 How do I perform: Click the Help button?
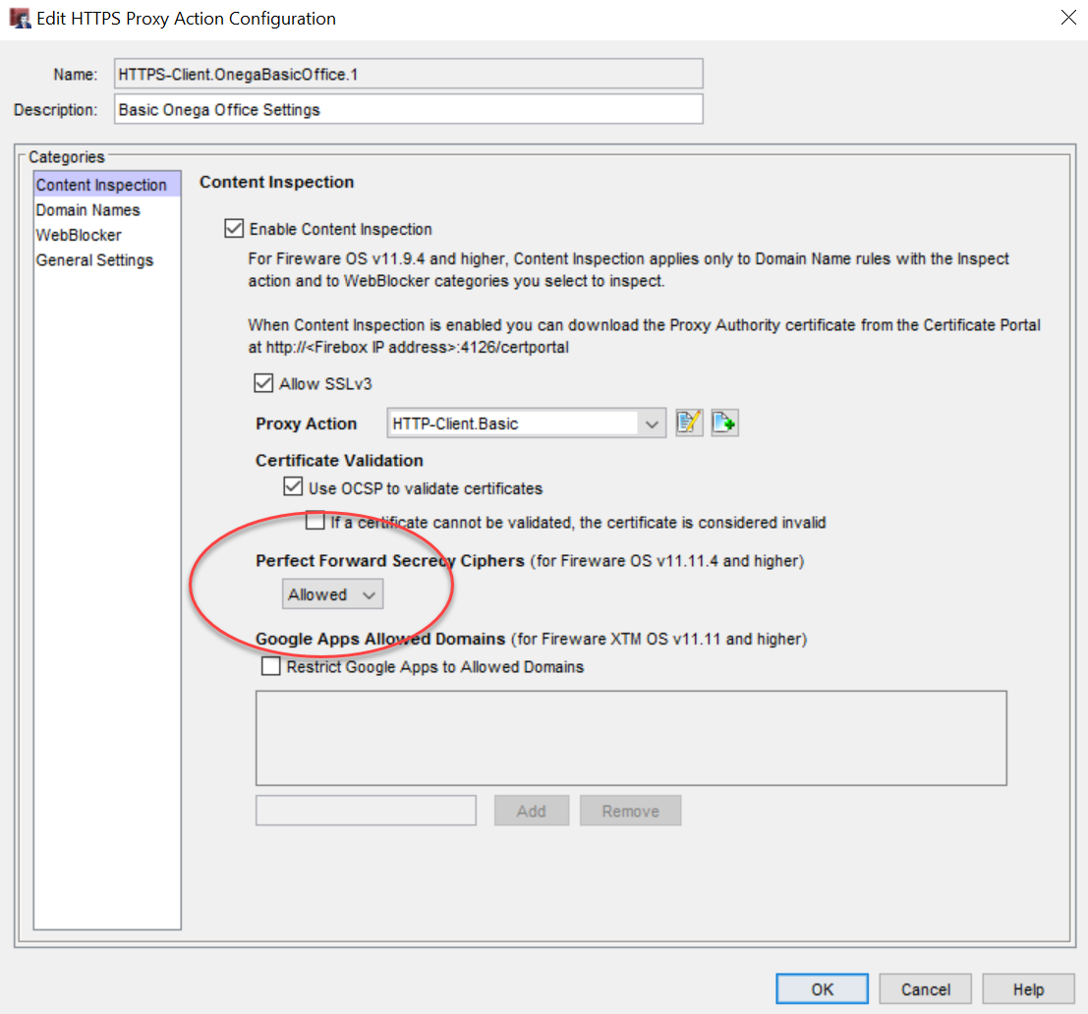(x=1028, y=989)
